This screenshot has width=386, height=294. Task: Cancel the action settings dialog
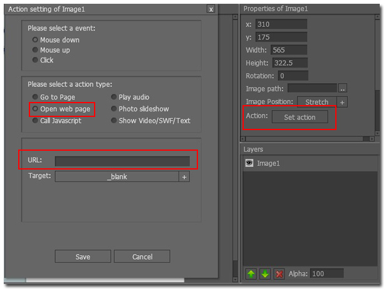[142, 256]
